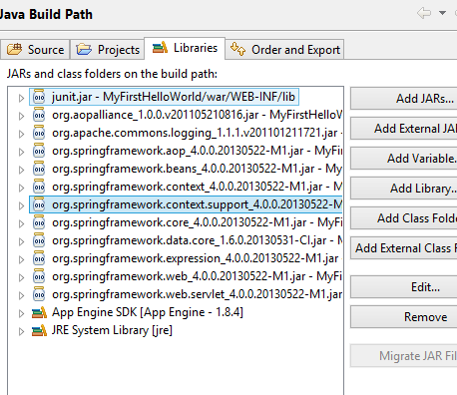Click the org.aopalliance jar file icon

[39, 115]
